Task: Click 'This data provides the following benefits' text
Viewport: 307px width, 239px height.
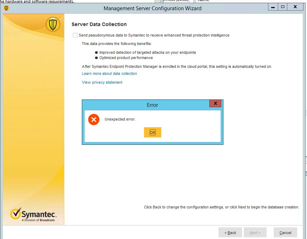Action: (117, 44)
